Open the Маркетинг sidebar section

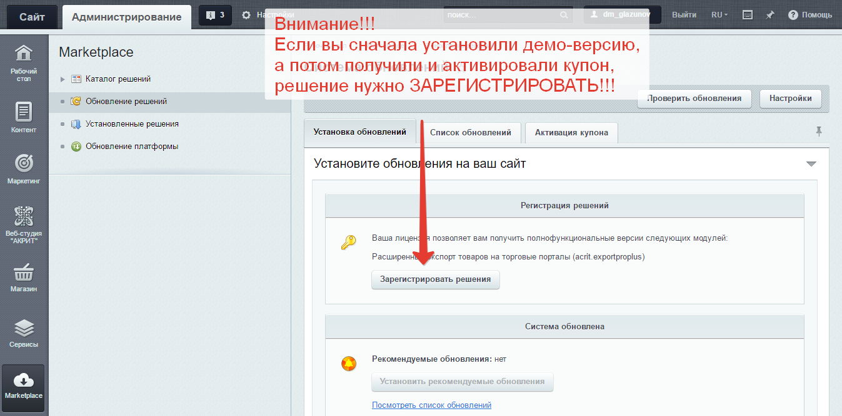tap(24, 169)
